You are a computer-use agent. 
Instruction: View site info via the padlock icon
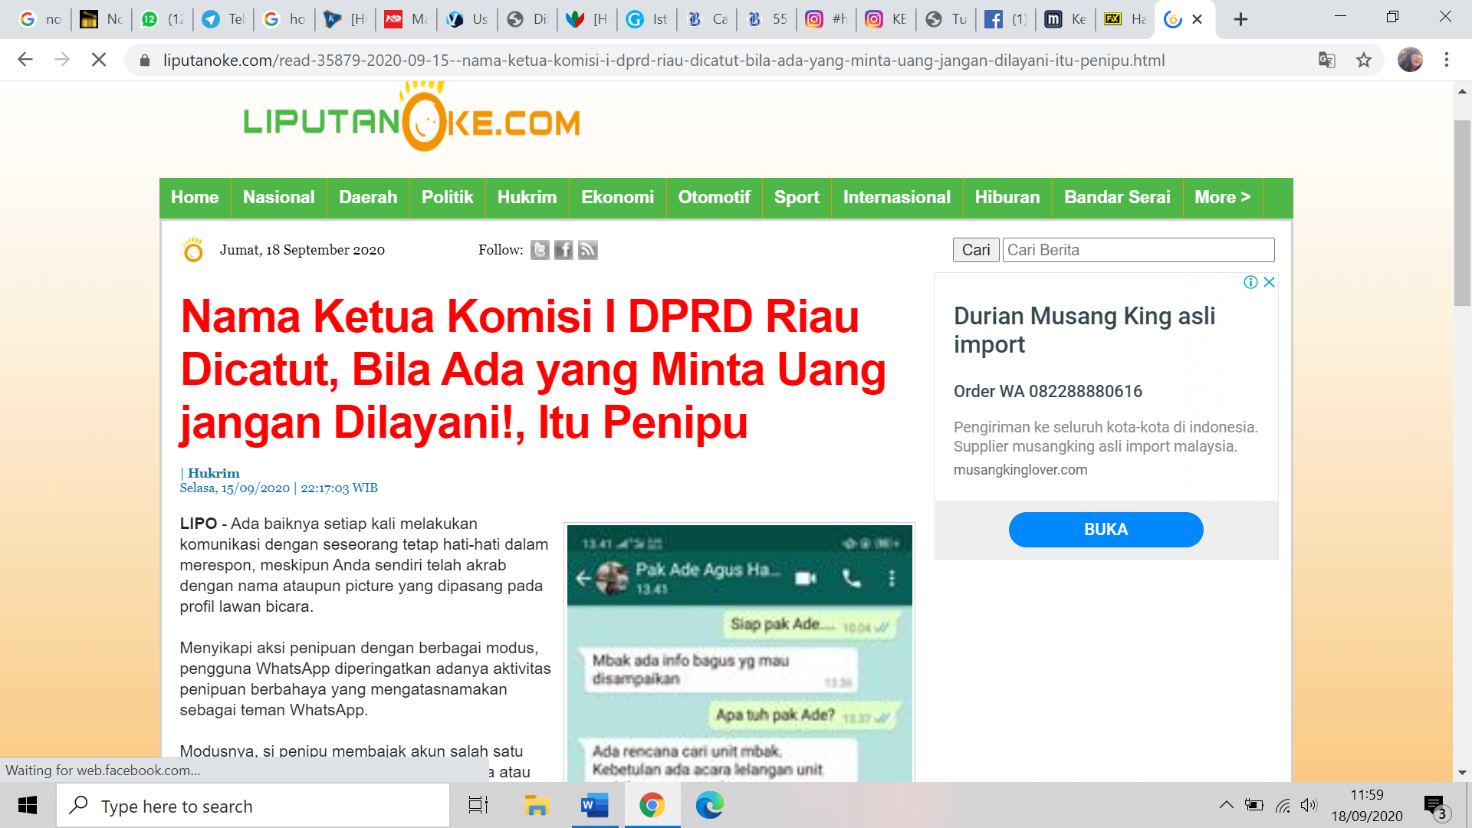pyautogui.click(x=145, y=60)
